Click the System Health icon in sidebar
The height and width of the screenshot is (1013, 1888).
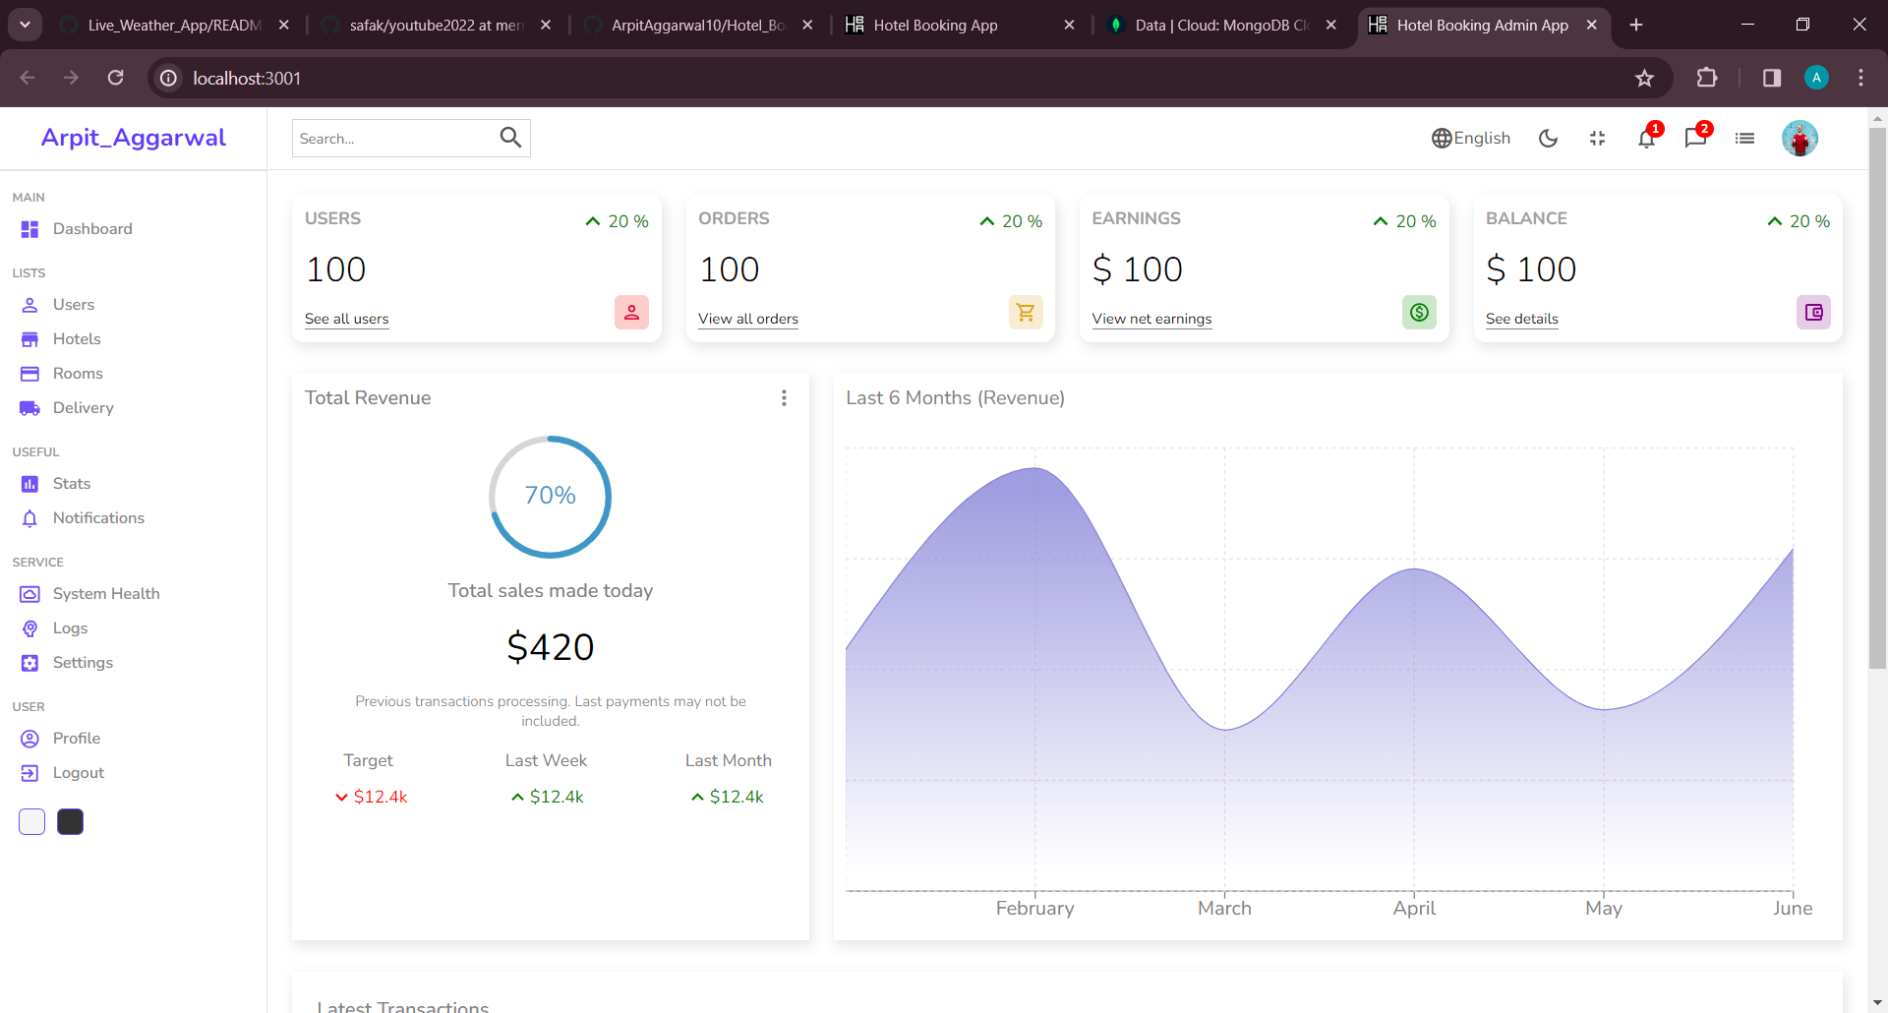coord(29,594)
